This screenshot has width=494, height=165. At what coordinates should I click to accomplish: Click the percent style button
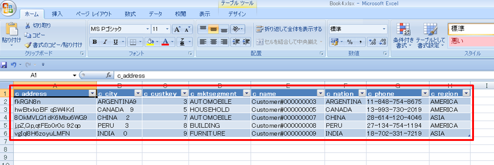[350, 42]
